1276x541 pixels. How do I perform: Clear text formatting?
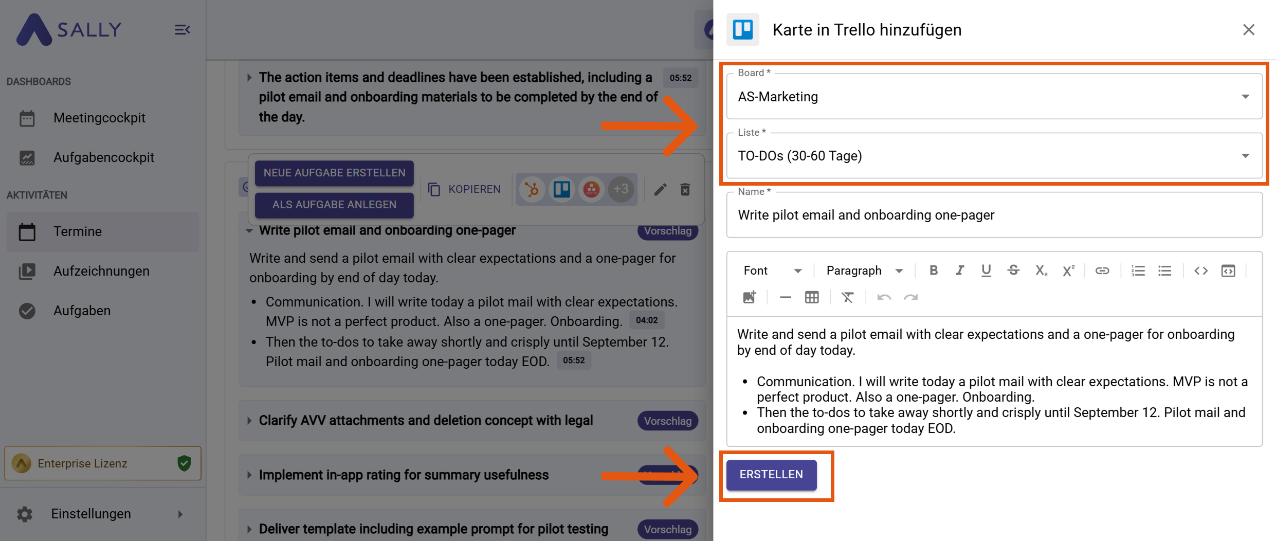(847, 297)
